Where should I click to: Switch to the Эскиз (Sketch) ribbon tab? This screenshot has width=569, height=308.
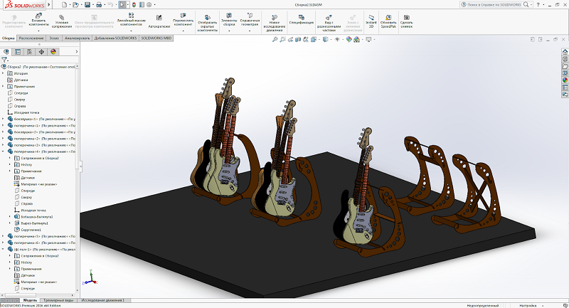tap(54, 38)
